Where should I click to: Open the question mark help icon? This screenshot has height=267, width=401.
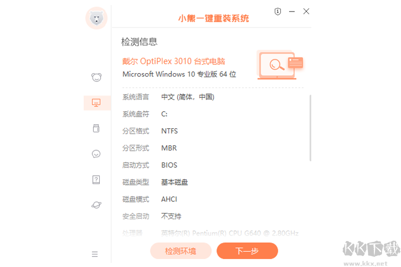[x=96, y=179]
